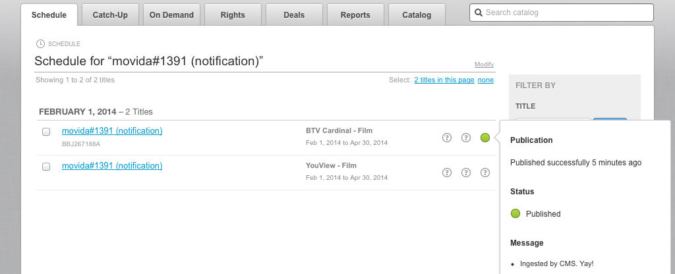675x274 pixels.
Task: Tick the checkbox for the YouView title
Action: 46,167
